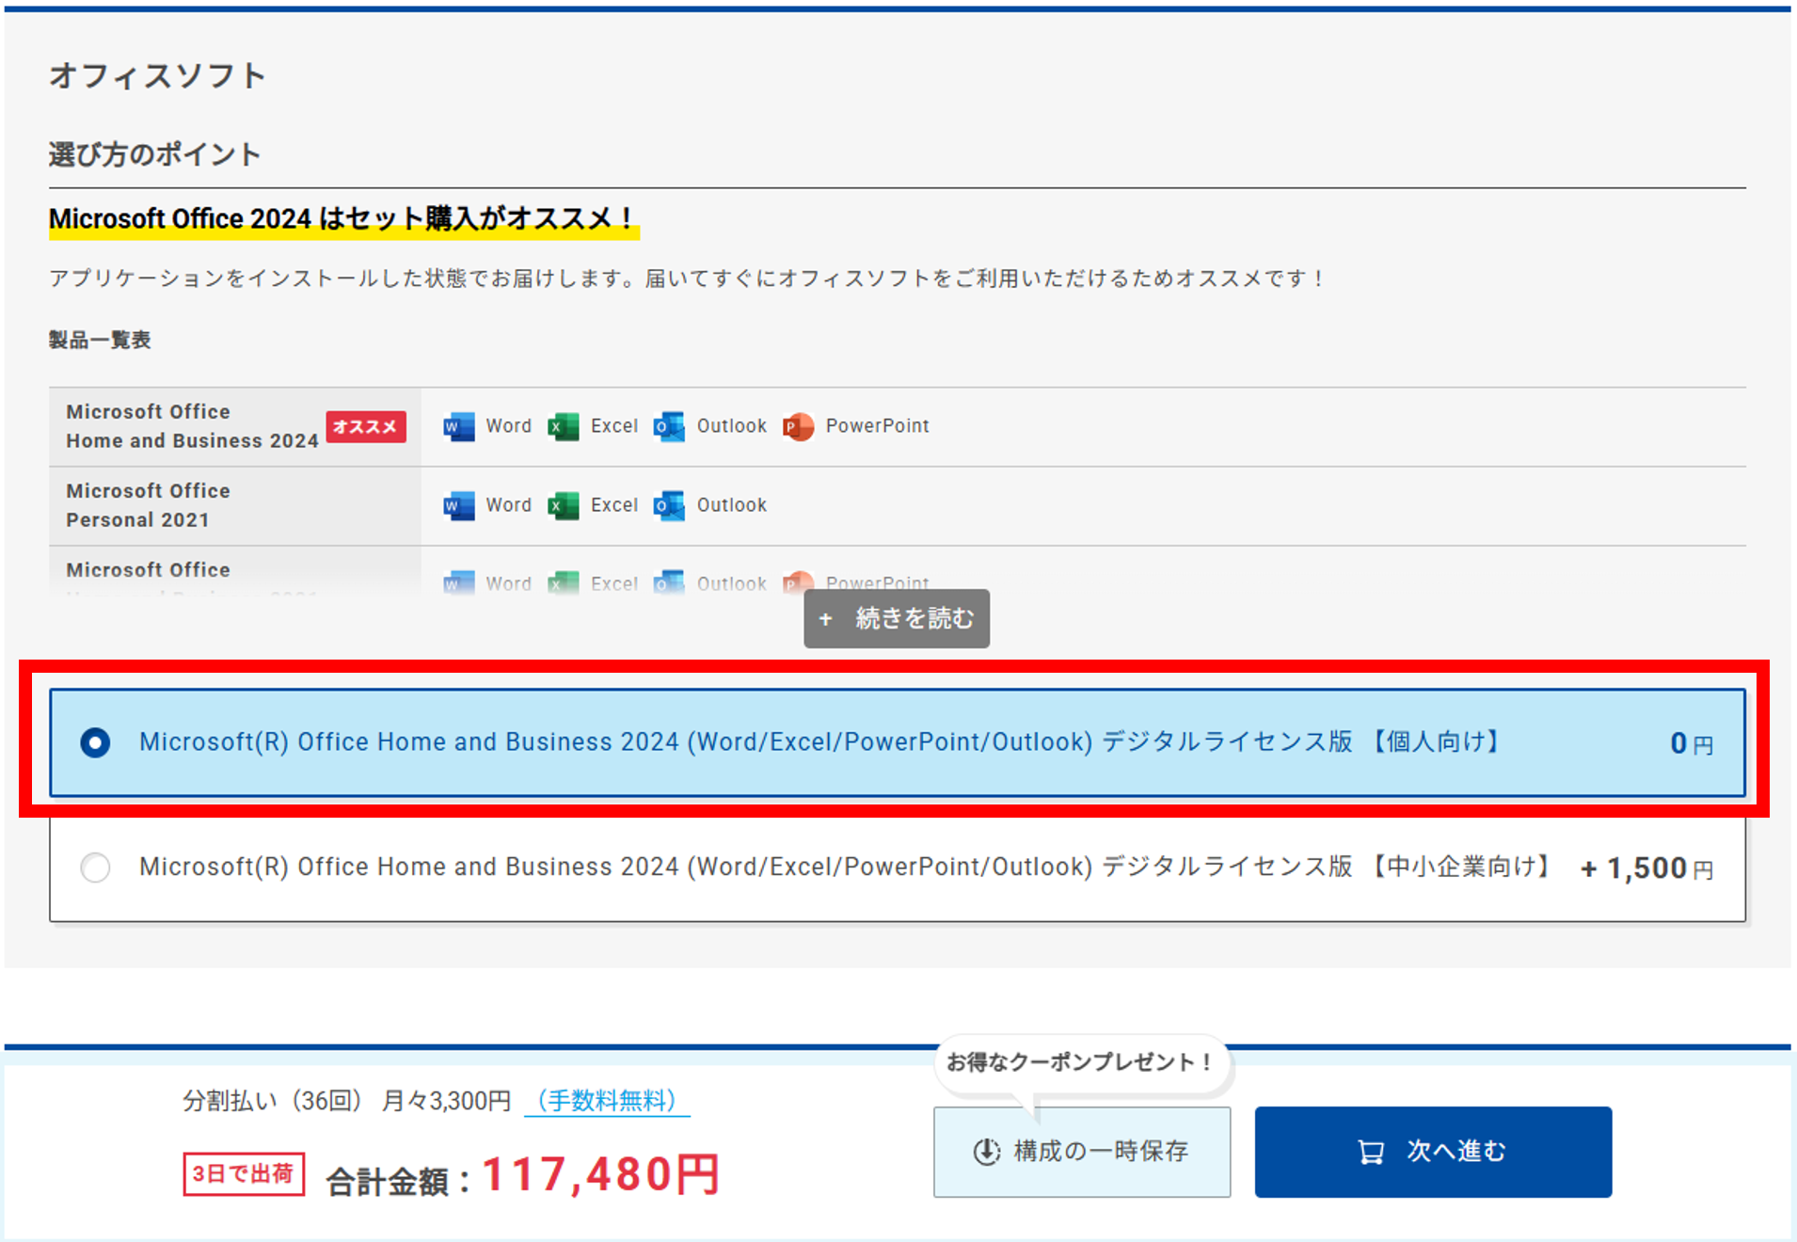The image size is (1797, 1242).
Task: Proceed with the 次へ進む button
Action: (x=1433, y=1152)
